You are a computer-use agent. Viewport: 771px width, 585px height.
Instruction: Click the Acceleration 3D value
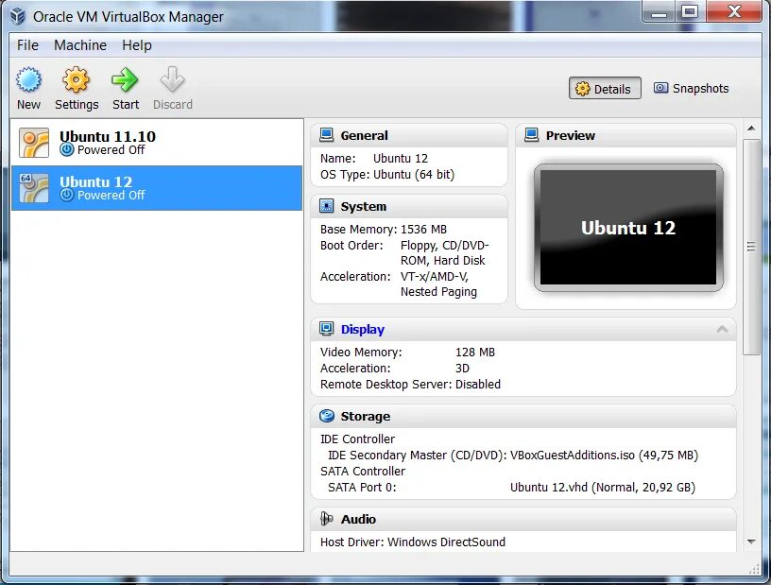coord(462,369)
